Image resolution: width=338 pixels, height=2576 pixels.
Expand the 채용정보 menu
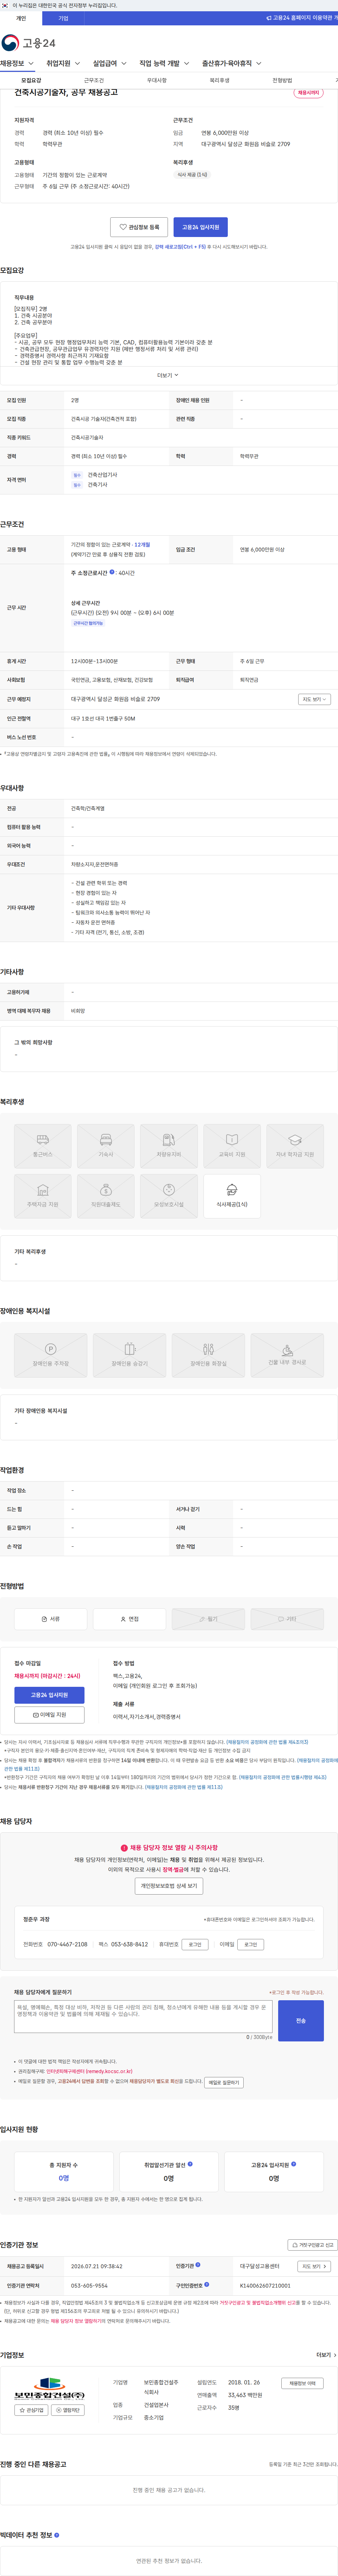coord(17,63)
